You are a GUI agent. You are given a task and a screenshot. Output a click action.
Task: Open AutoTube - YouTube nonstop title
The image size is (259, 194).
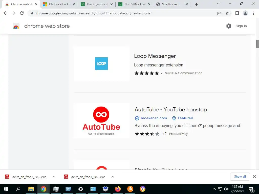[171, 110]
